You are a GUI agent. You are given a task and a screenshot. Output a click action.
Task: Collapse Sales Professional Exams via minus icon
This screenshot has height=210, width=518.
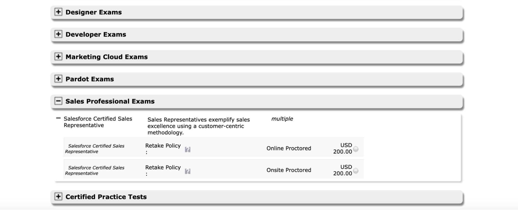(58, 101)
